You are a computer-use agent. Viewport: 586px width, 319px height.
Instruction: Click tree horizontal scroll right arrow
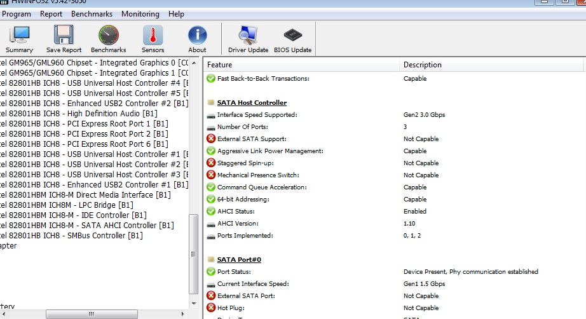182,314
